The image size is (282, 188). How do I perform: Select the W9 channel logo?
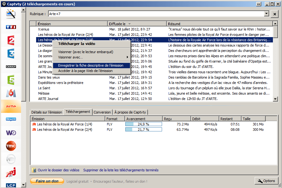coord(11,133)
